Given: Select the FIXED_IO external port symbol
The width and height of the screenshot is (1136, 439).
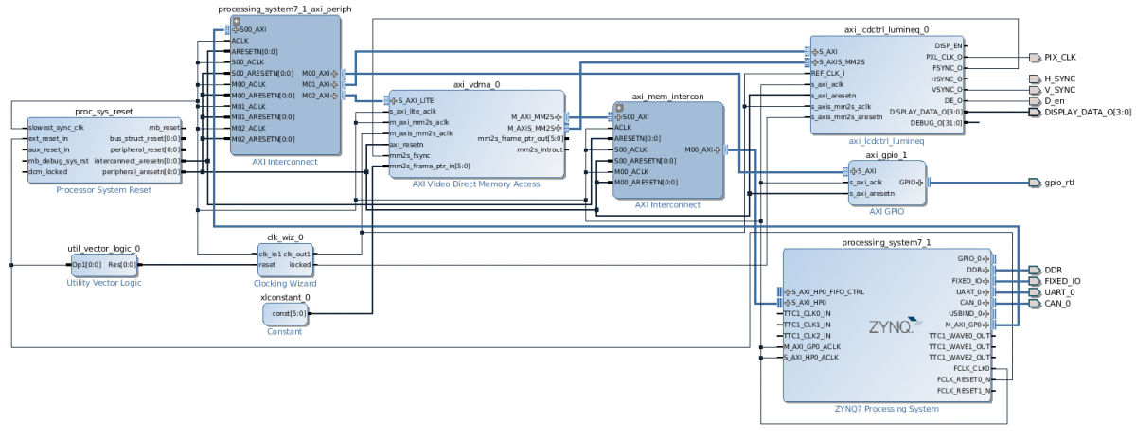Looking at the screenshot, I should pyautogui.click(x=1034, y=281).
